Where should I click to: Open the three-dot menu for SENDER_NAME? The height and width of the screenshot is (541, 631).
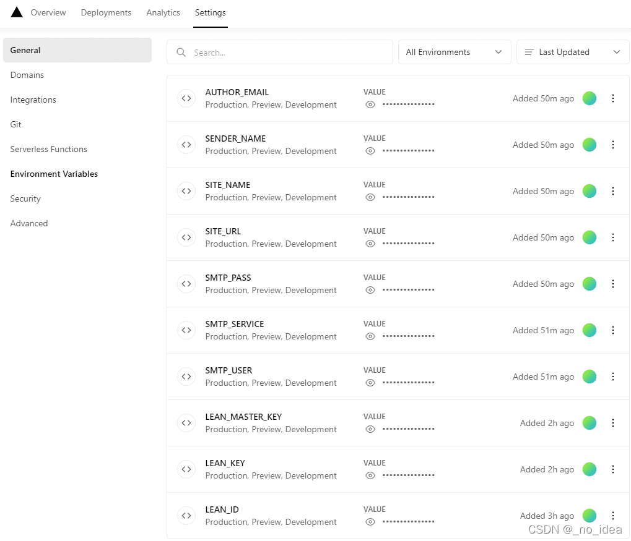(613, 145)
